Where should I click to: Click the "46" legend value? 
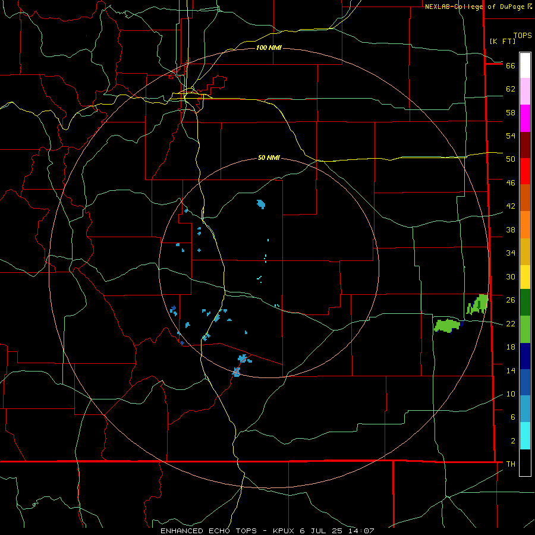(x=511, y=183)
